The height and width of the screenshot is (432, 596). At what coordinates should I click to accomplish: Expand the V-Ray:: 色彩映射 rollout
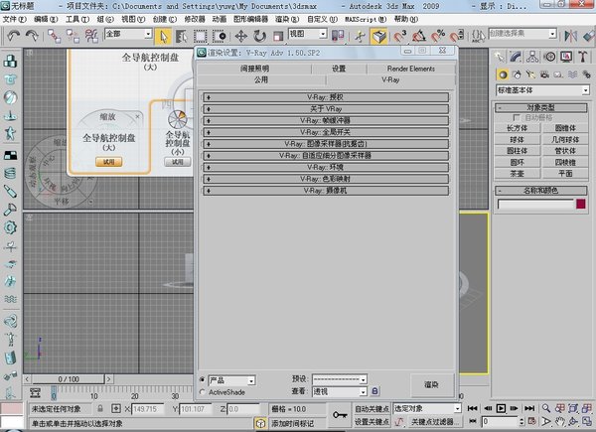tap(326, 179)
